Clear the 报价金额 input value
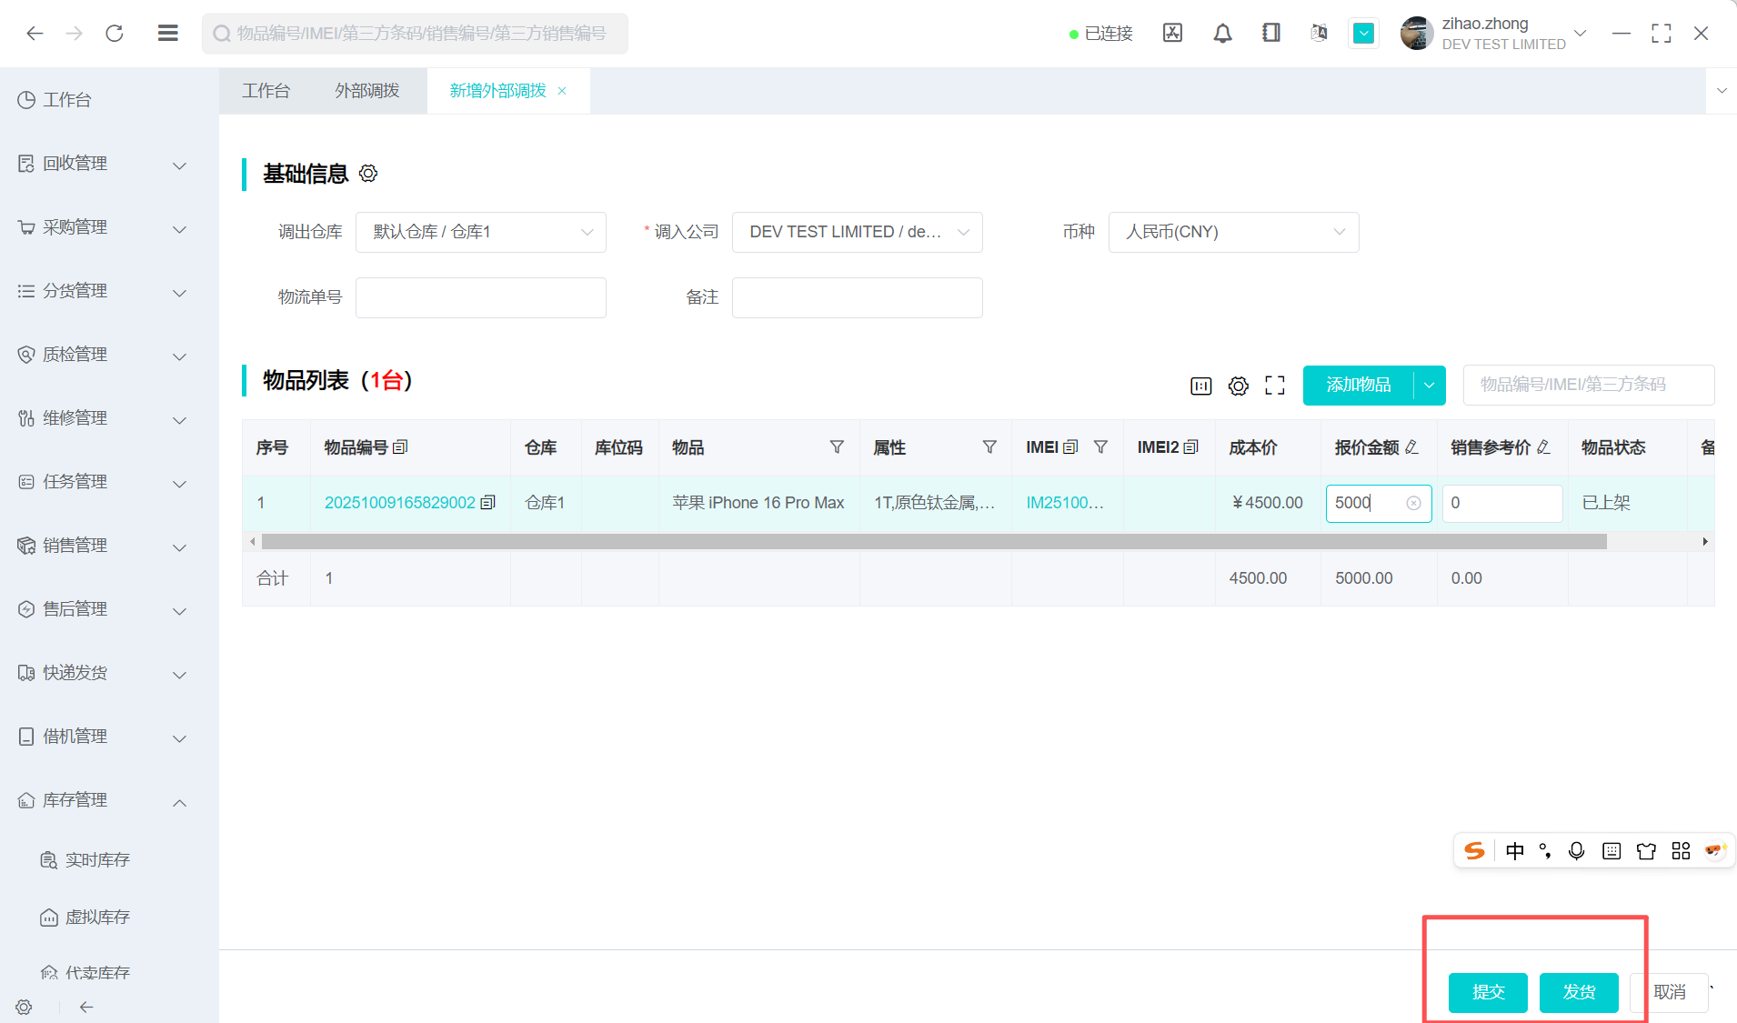The height and width of the screenshot is (1023, 1737). click(1413, 504)
